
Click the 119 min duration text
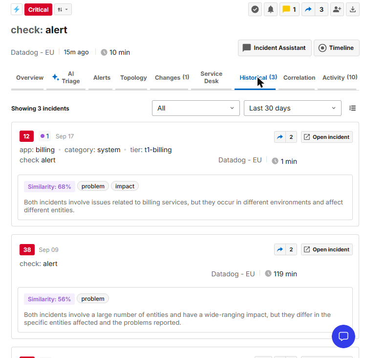coord(285,274)
